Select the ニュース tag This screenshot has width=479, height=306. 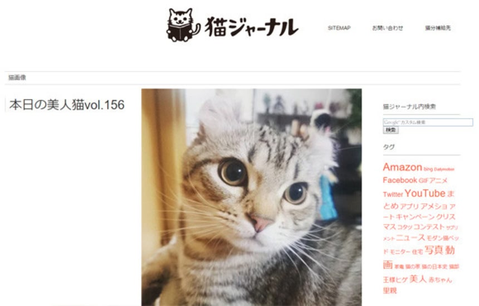[410, 237]
